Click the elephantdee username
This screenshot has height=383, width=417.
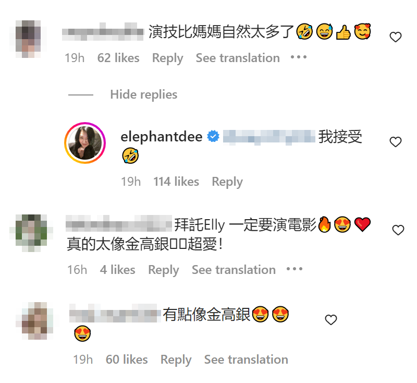162,137
